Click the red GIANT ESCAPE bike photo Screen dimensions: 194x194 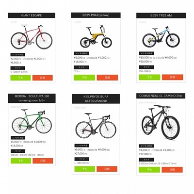click(x=32, y=37)
